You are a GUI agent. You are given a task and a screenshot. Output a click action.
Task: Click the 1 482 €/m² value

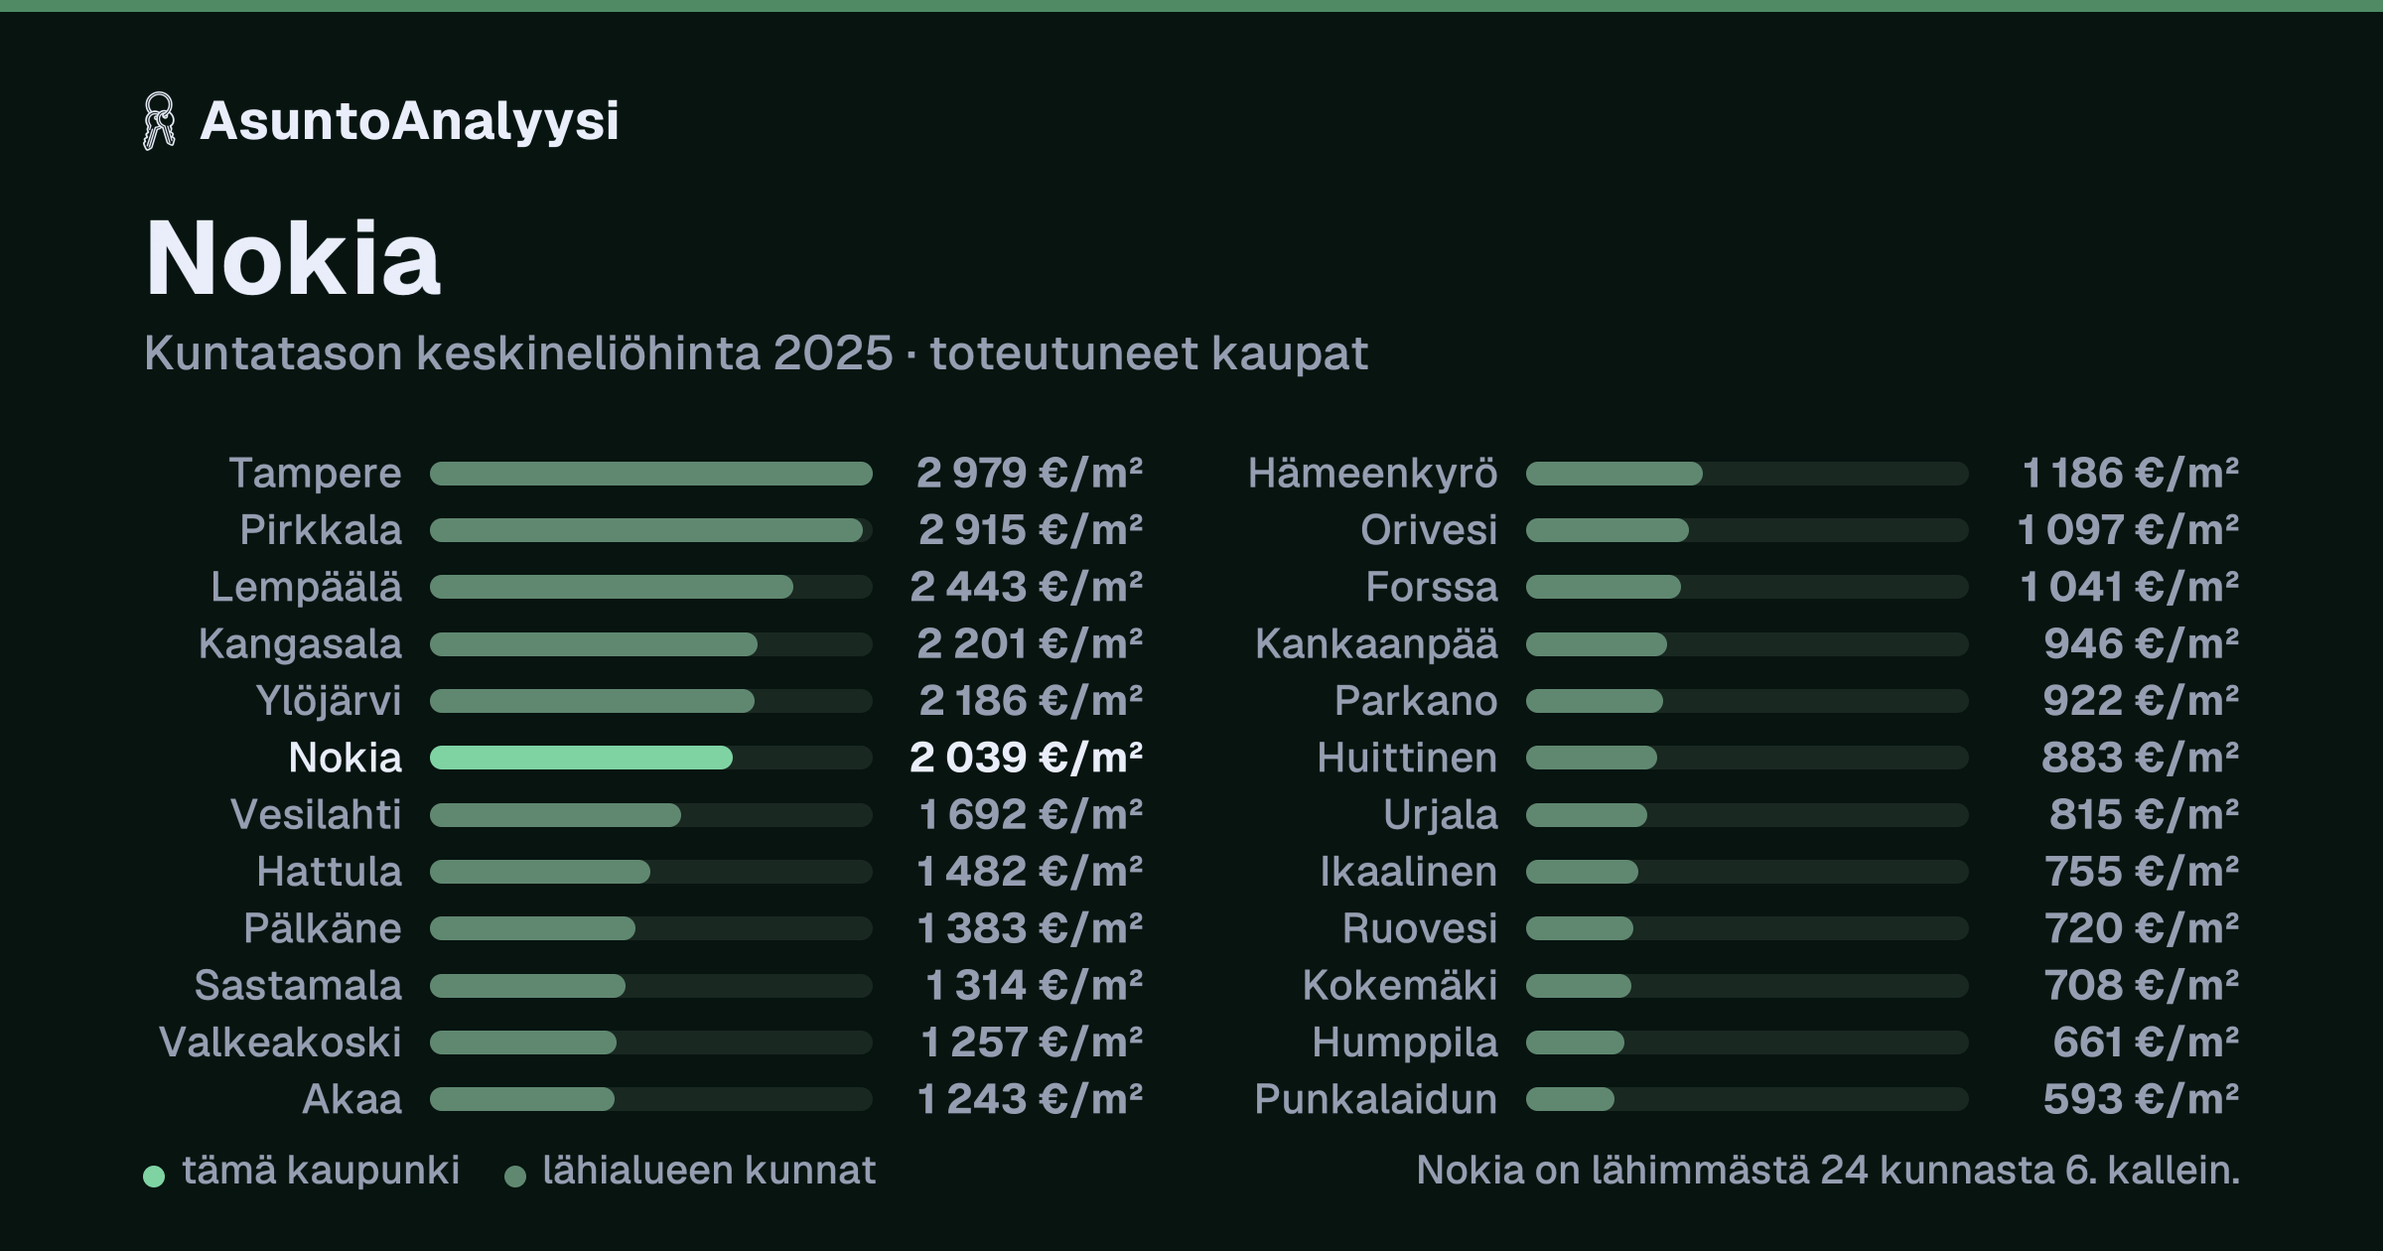click(1030, 872)
